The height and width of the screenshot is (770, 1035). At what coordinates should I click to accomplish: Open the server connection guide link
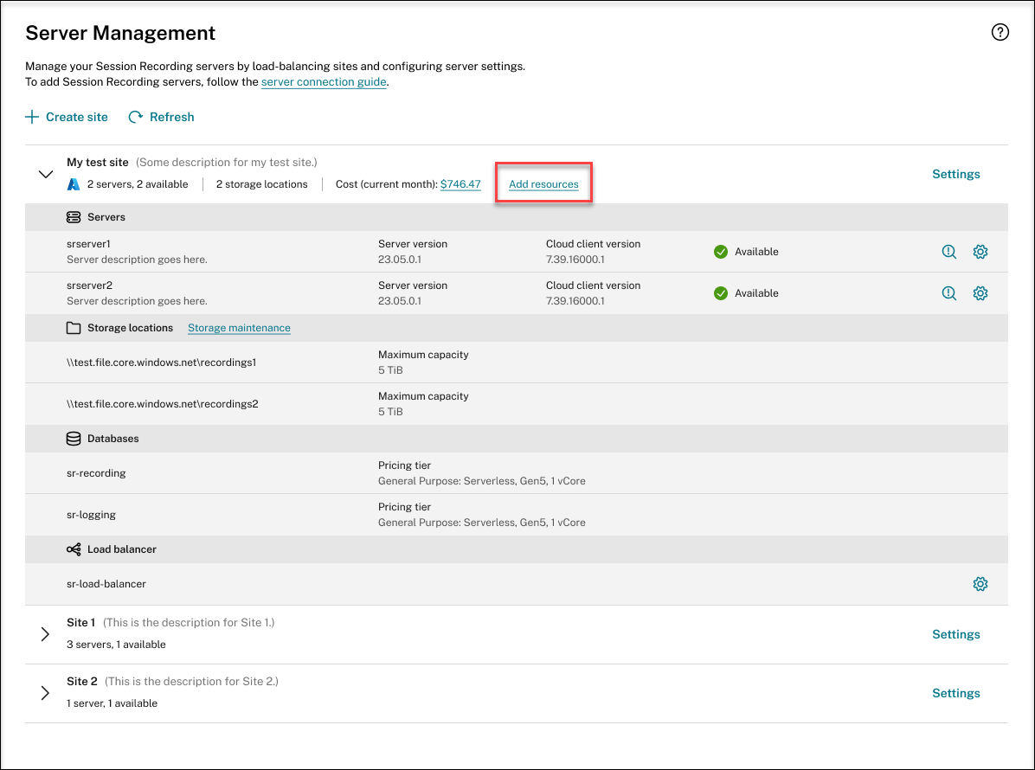click(324, 82)
